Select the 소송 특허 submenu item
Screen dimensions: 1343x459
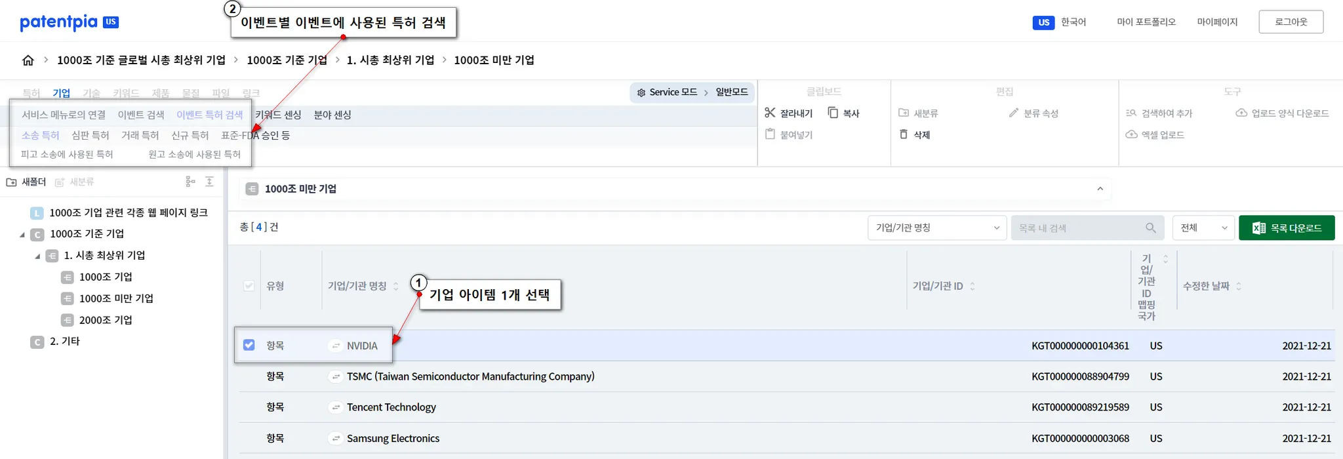(x=41, y=135)
